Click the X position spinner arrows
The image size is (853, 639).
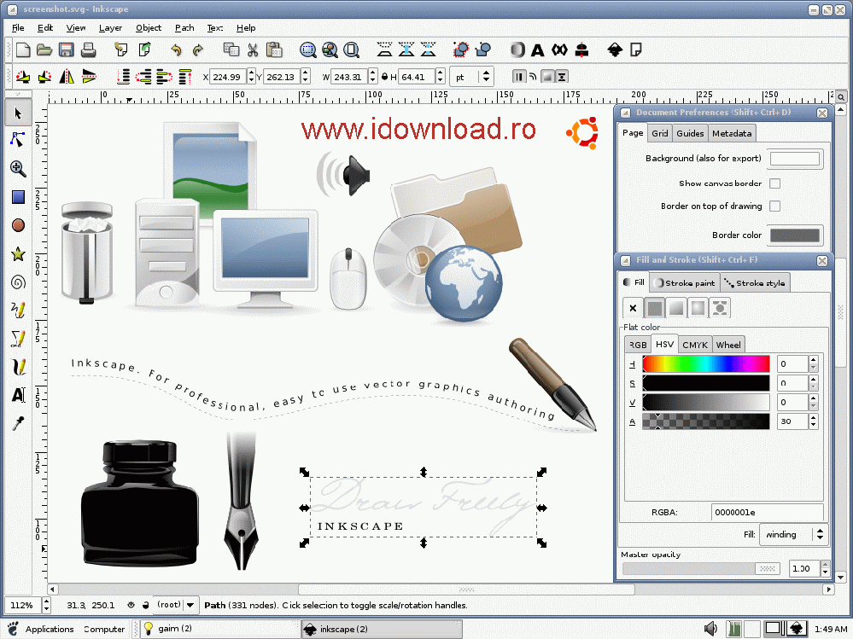251,77
